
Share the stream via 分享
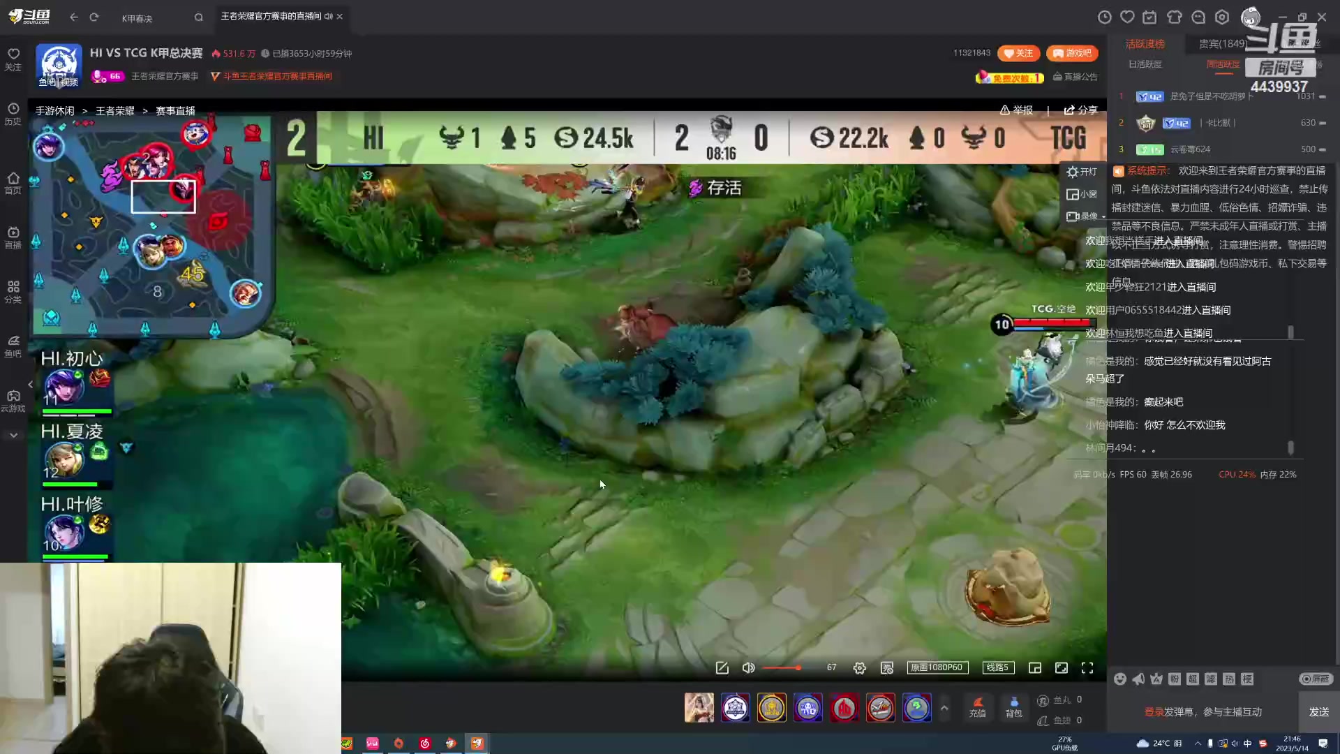(1080, 110)
